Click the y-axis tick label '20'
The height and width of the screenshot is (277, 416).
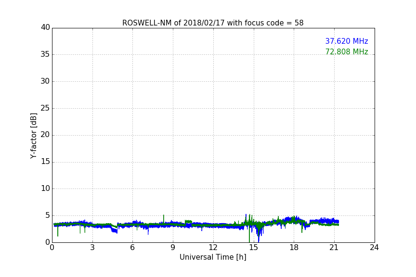(x=45, y=135)
